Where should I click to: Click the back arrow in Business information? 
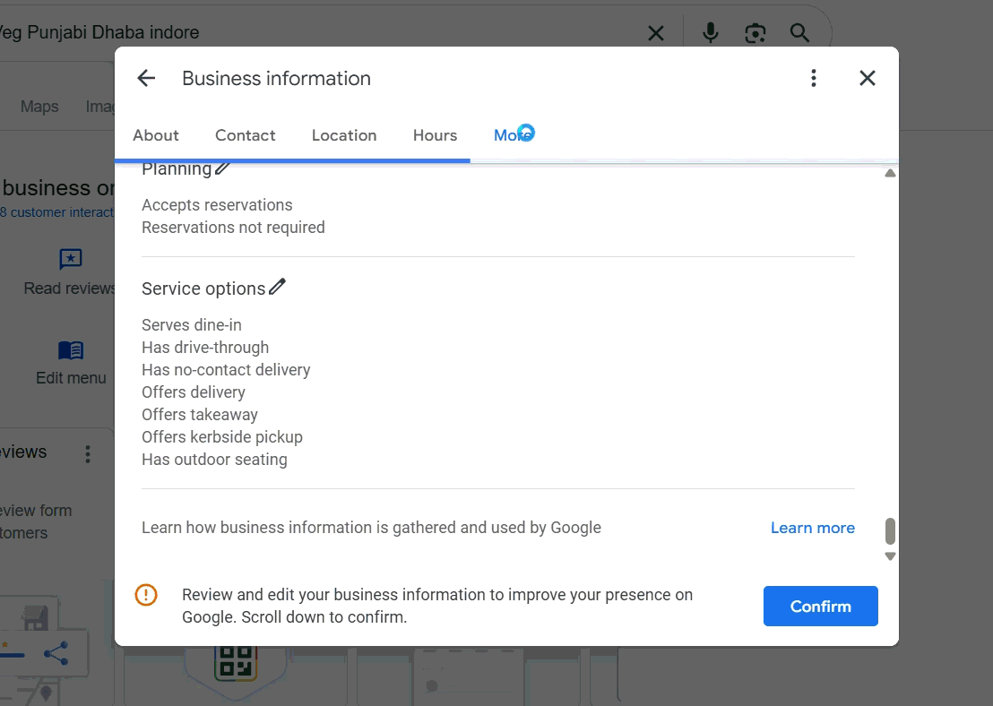pos(146,79)
